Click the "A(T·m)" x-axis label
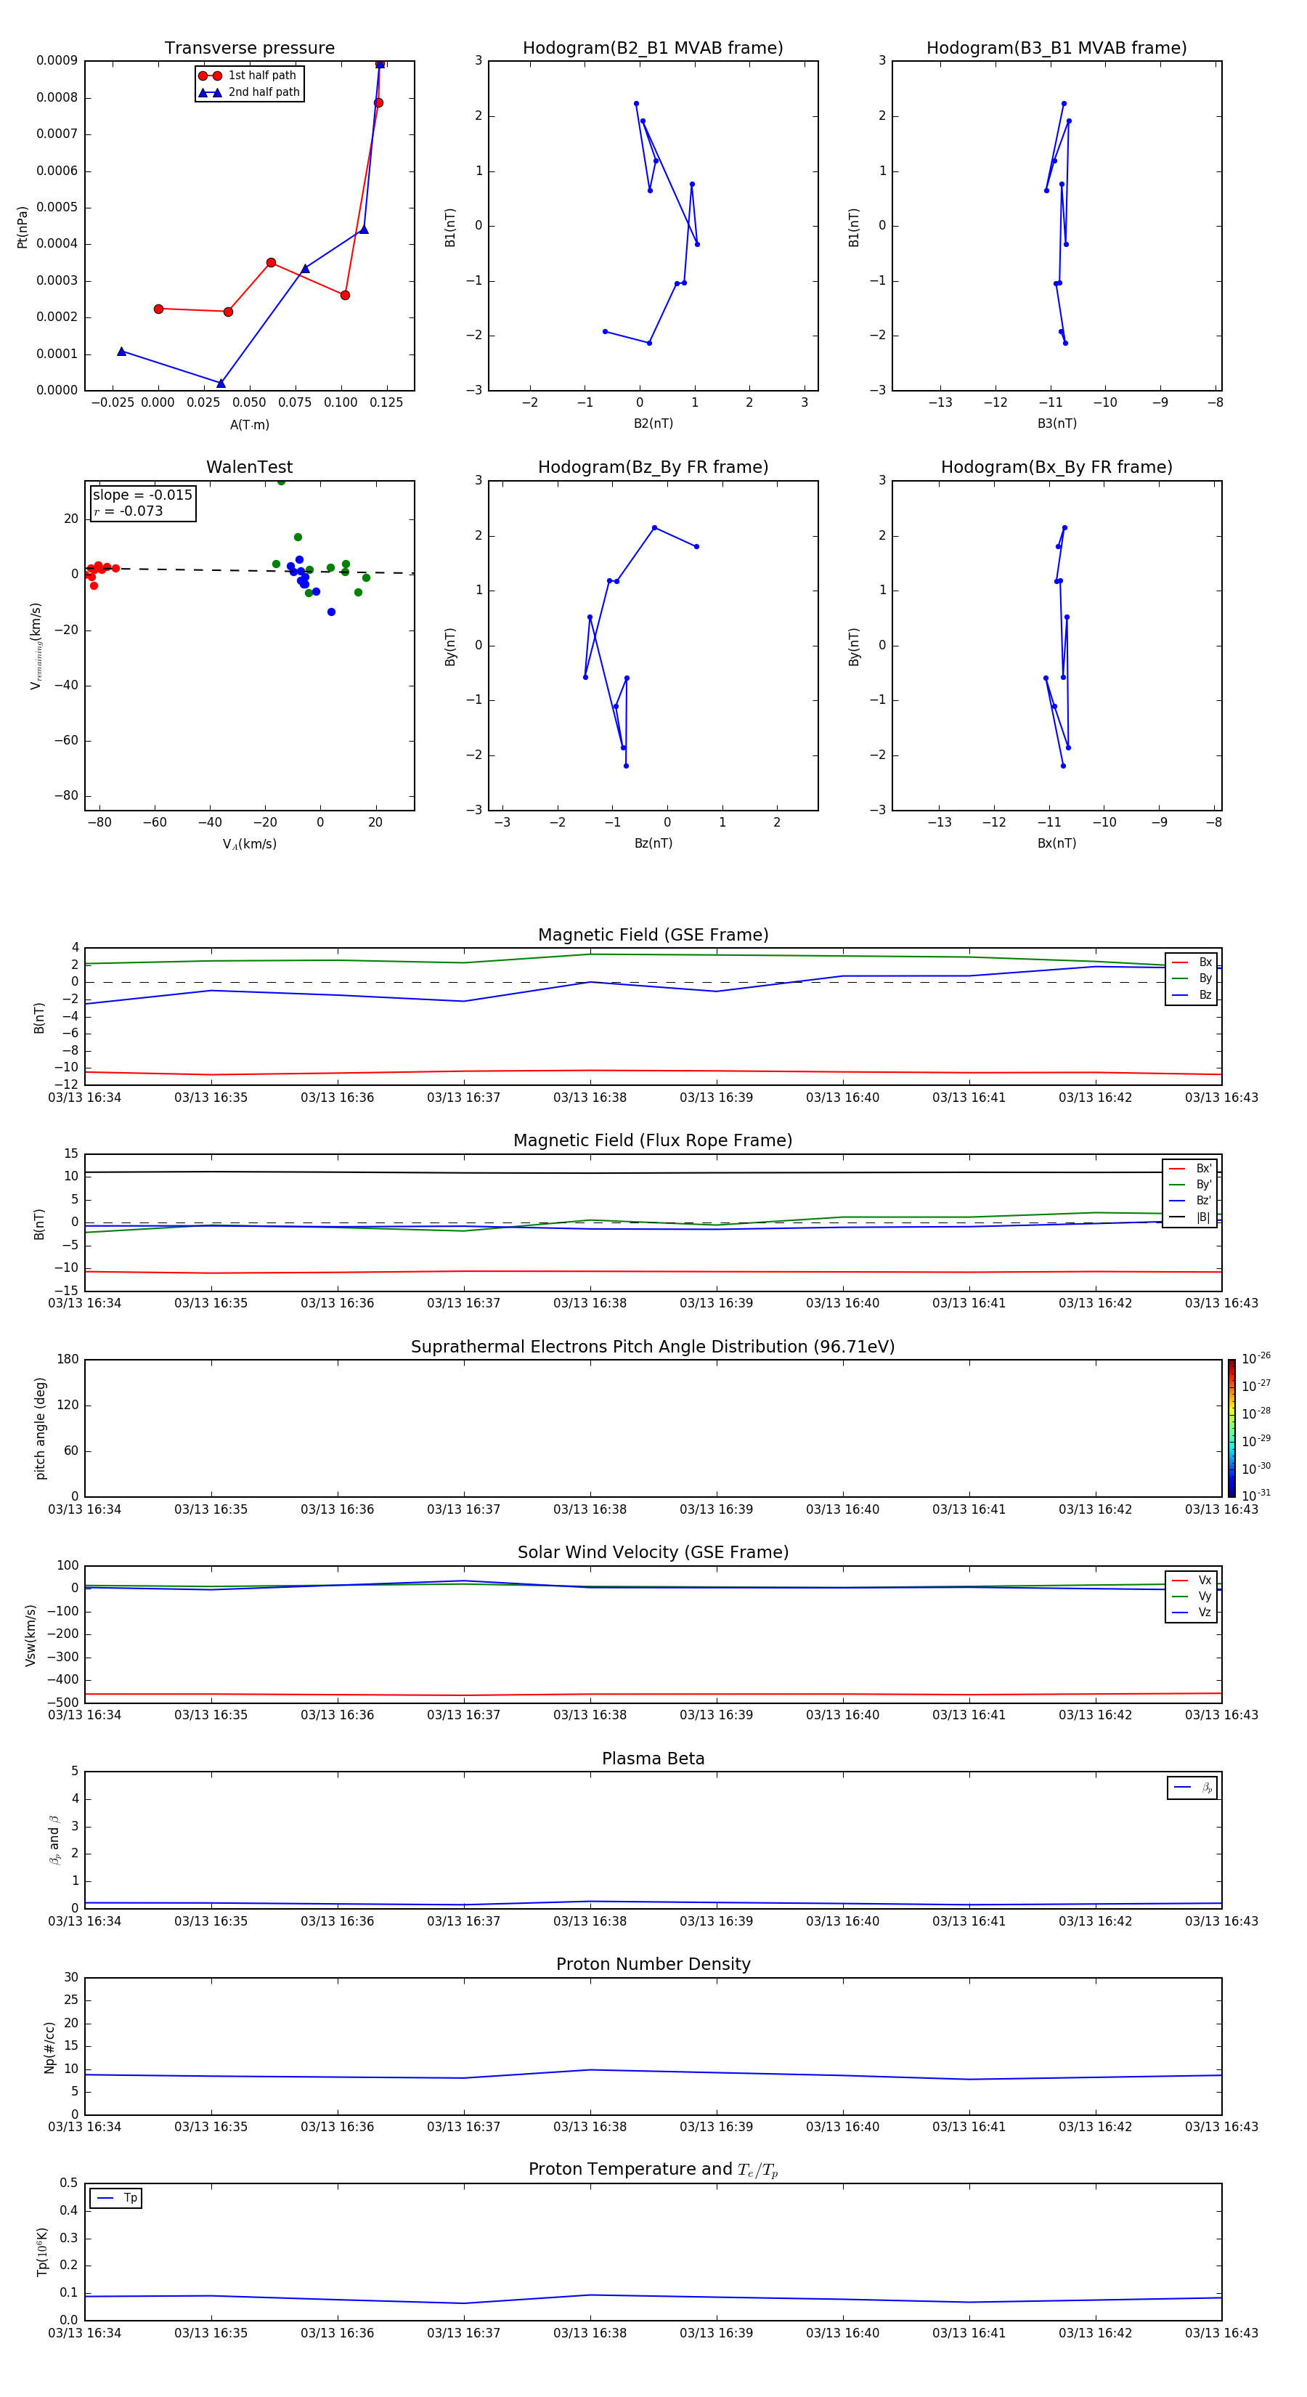The width and height of the screenshot is (1307, 2397). pyautogui.click(x=249, y=424)
